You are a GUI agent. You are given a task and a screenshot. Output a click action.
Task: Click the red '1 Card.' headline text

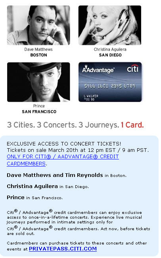coord(132,125)
